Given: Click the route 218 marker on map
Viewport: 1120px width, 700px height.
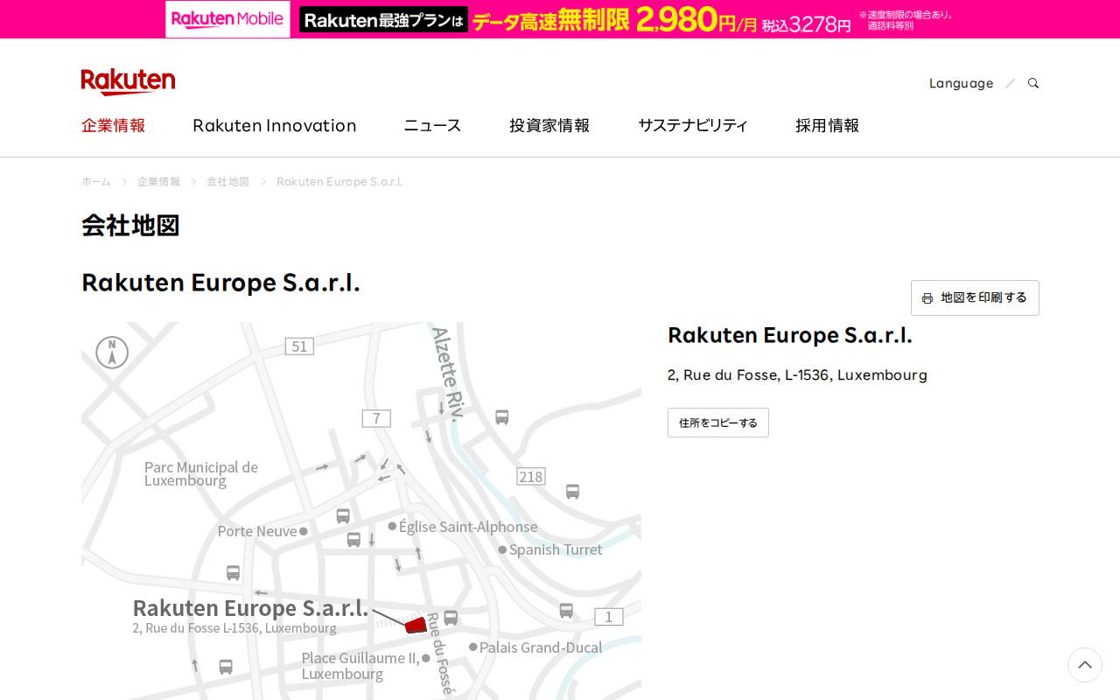Looking at the screenshot, I should [531, 476].
